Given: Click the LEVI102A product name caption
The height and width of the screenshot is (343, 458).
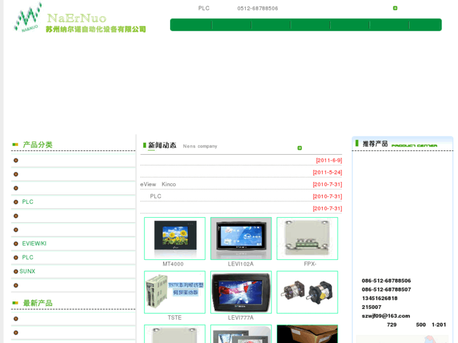Looking at the screenshot, I should pyautogui.click(x=241, y=264).
